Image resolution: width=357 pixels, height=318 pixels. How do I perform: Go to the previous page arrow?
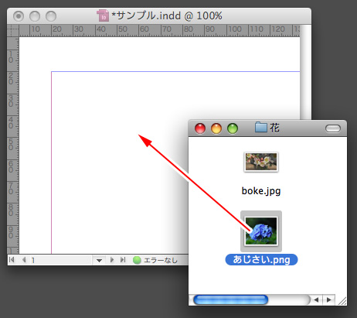(x=24, y=260)
